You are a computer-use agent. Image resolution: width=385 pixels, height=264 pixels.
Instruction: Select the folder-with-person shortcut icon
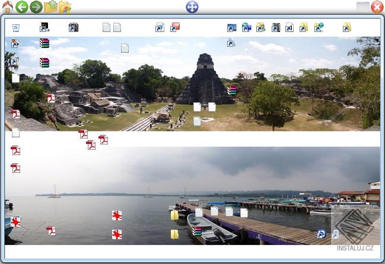(x=261, y=27)
